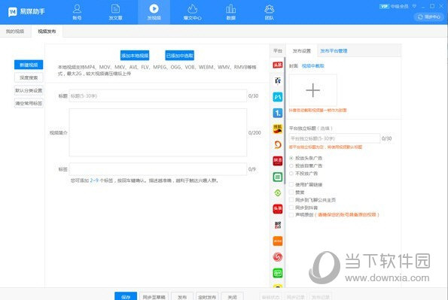
Task: Open the 数据 bar chart icon
Action: [x=231, y=12]
